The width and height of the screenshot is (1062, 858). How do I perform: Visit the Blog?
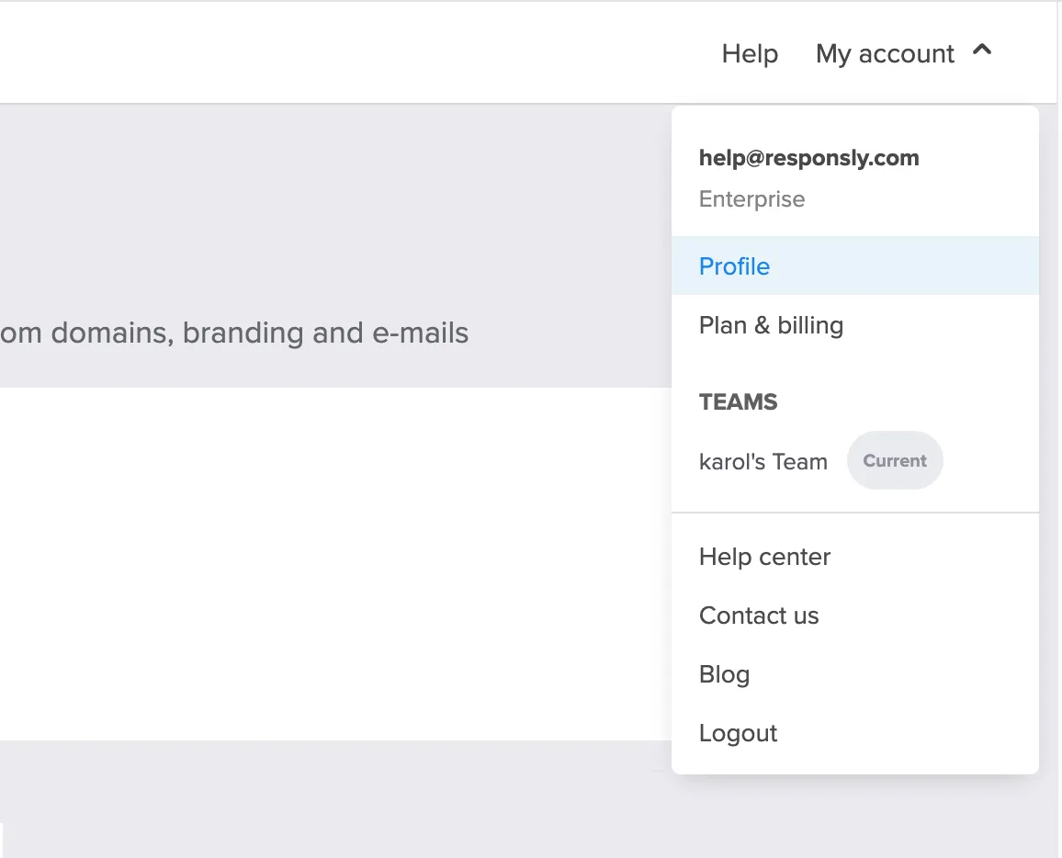click(x=724, y=674)
